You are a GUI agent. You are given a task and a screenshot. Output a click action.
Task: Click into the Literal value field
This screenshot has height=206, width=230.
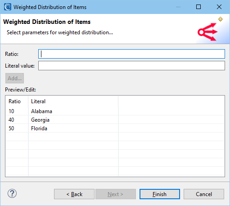[x=131, y=65]
